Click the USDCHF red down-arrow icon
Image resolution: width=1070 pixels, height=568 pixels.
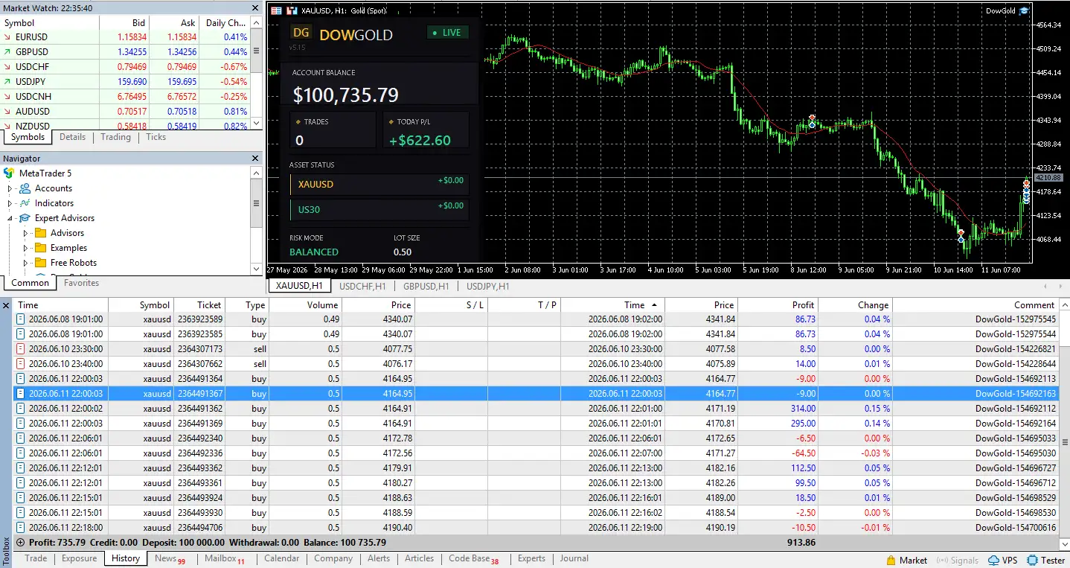[x=7, y=67]
